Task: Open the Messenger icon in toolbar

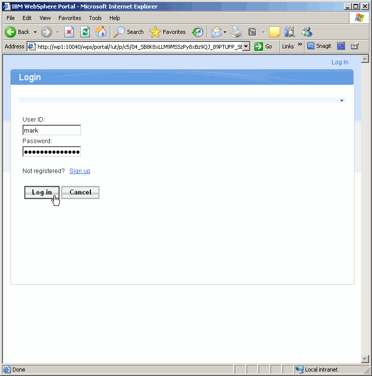Action: pos(307,32)
